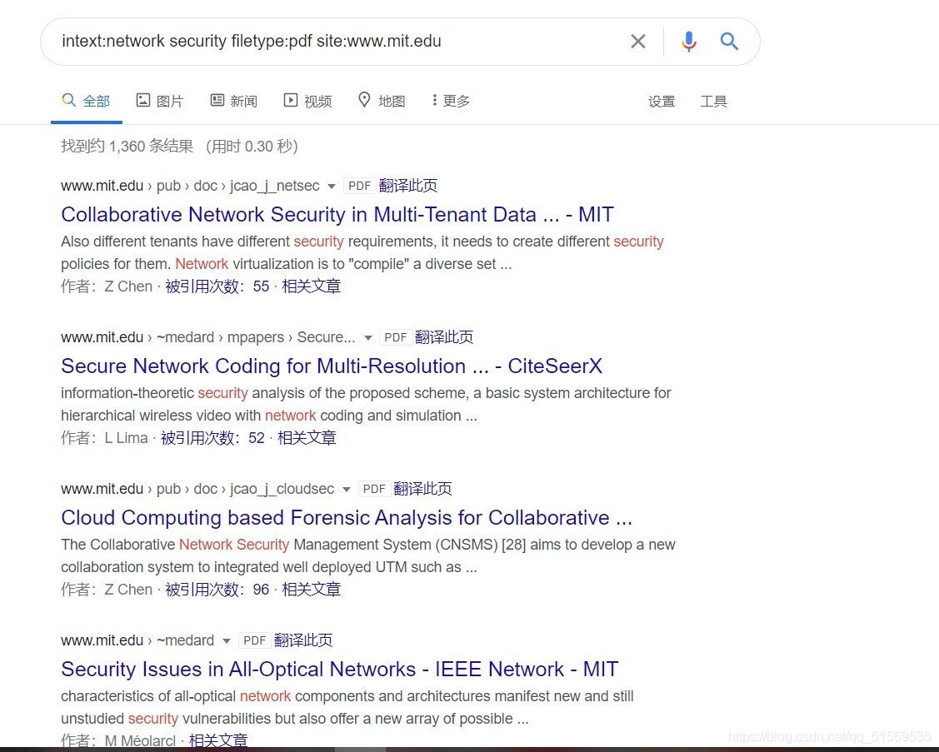Viewport: 939px width, 752px height.
Task: Open 设置 settings menu
Action: pos(662,102)
